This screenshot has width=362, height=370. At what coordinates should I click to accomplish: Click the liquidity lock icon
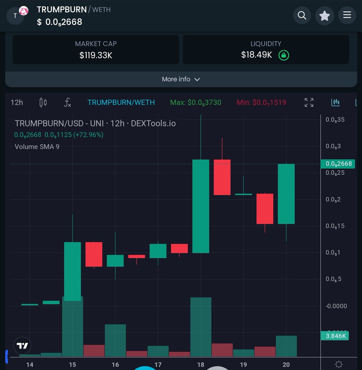coord(284,55)
